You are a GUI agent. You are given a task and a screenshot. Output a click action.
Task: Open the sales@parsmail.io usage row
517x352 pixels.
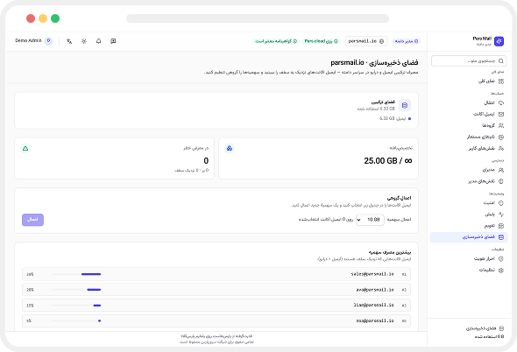click(x=216, y=274)
